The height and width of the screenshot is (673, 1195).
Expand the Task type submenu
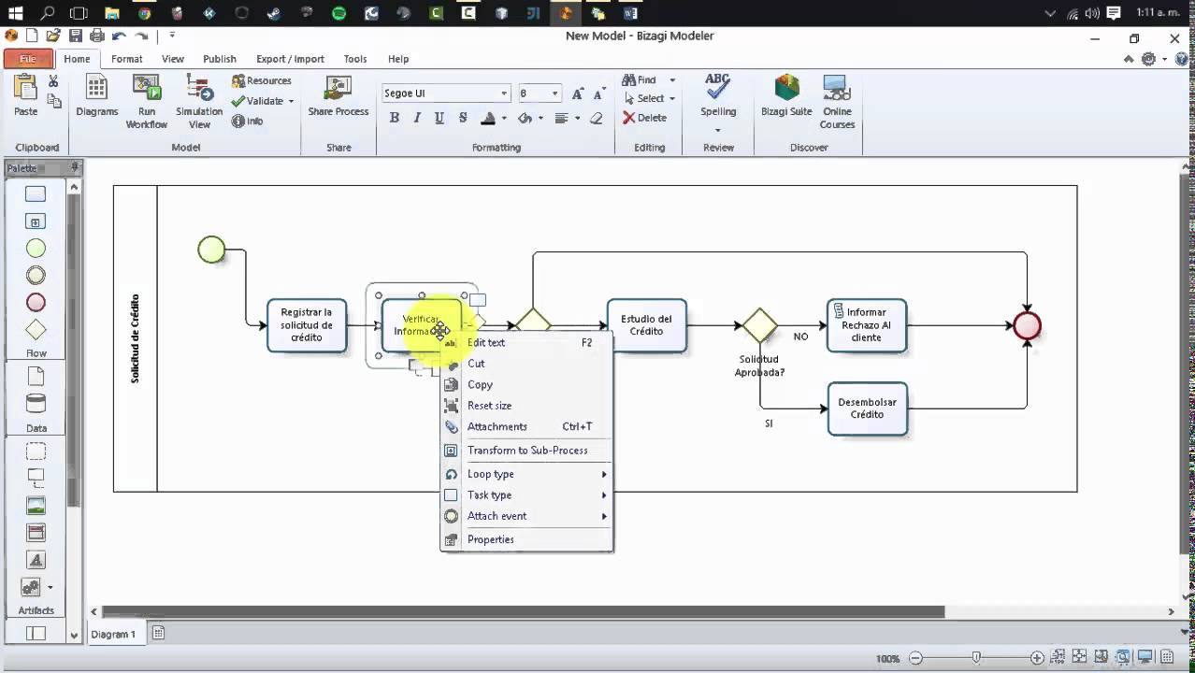point(526,495)
